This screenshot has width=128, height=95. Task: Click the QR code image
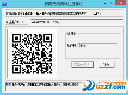[x=32, y=54]
